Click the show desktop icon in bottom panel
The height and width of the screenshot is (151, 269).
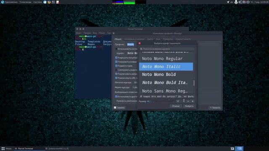coord(232,148)
